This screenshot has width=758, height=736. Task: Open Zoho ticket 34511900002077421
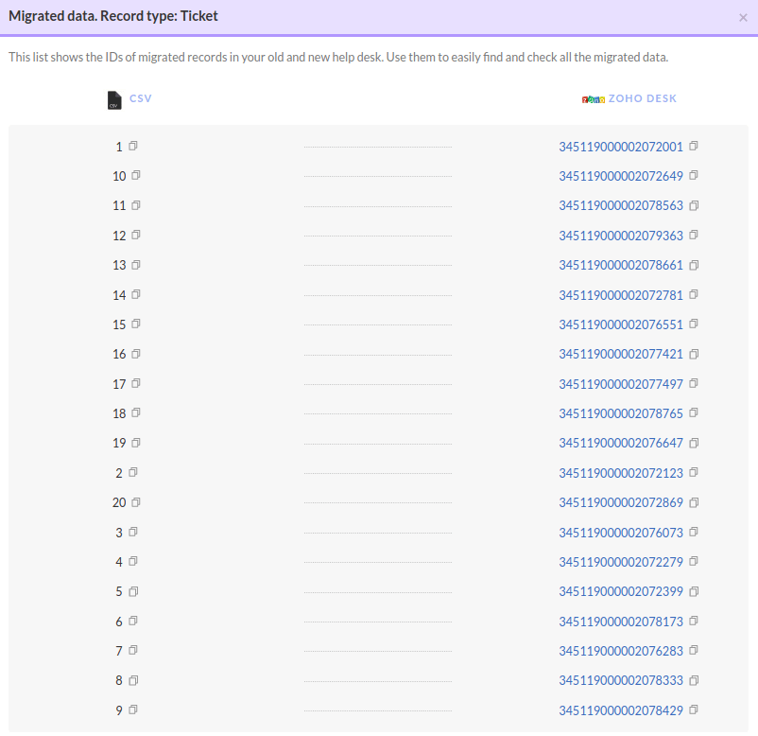point(621,354)
